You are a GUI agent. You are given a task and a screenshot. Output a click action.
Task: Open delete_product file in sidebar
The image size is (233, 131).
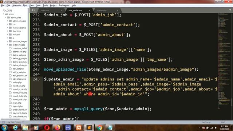coord(20,62)
